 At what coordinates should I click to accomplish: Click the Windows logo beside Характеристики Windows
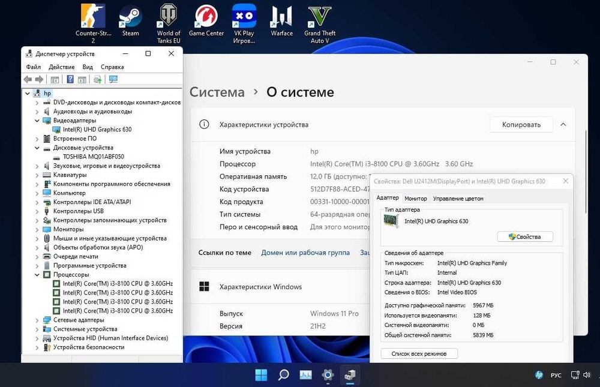[205, 286]
